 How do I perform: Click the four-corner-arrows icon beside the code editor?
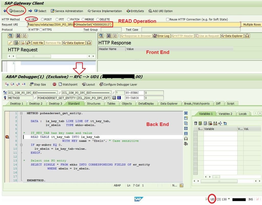[x=186, y=128]
